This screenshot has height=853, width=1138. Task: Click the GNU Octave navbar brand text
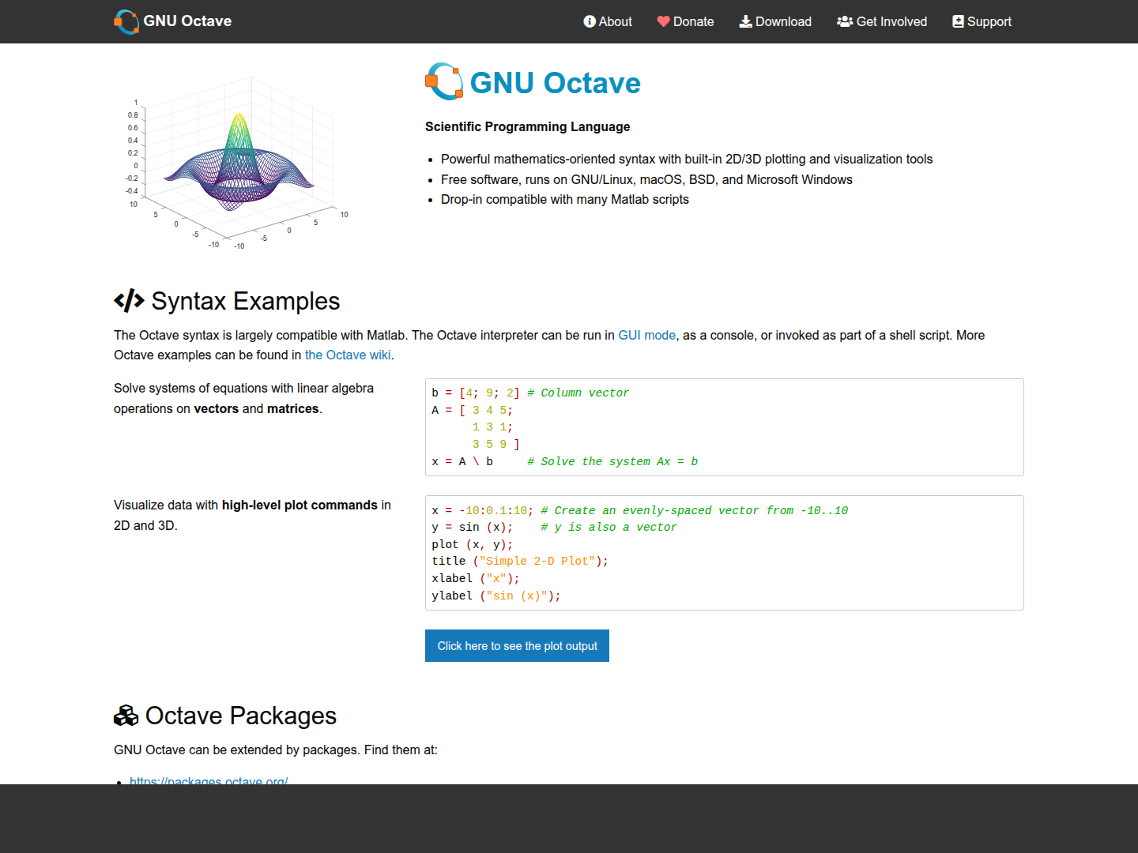187,21
